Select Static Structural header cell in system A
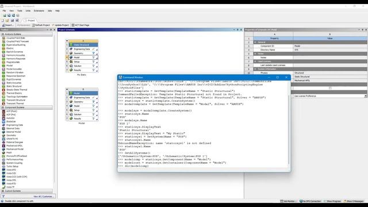Viewport: 368px width, 207px height. click(83, 45)
